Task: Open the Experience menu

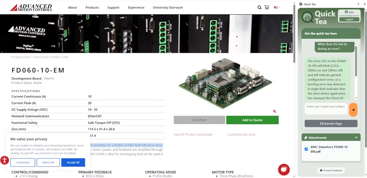Action: [x=136, y=8]
